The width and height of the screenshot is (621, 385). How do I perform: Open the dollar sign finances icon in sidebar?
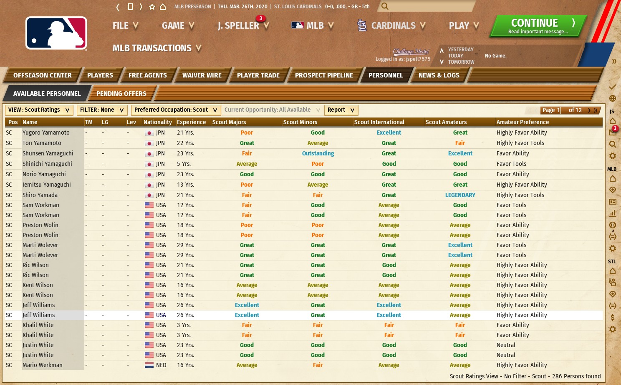(x=612, y=317)
